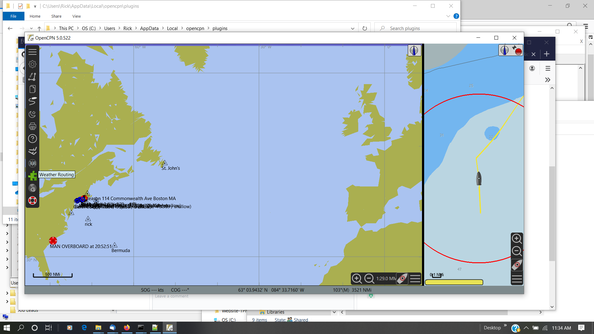594x334 pixels.
Task: Open the OpenCPN main hamburger menu
Action: coord(32,52)
